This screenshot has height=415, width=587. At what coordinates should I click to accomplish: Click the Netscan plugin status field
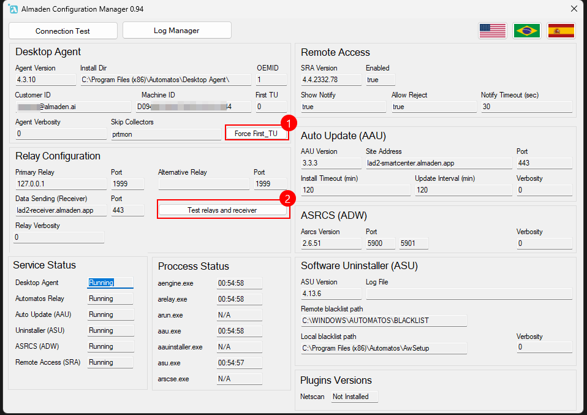click(x=355, y=397)
